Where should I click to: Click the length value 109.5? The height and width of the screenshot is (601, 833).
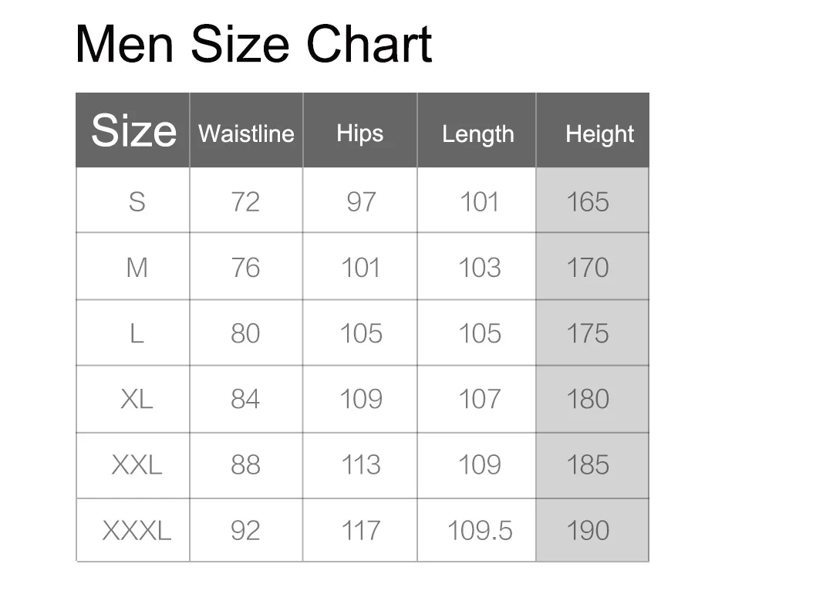[x=480, y=531]
